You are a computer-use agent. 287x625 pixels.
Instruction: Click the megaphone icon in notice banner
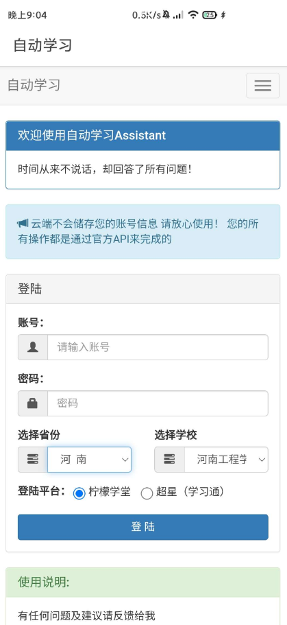tap(23, 224)
